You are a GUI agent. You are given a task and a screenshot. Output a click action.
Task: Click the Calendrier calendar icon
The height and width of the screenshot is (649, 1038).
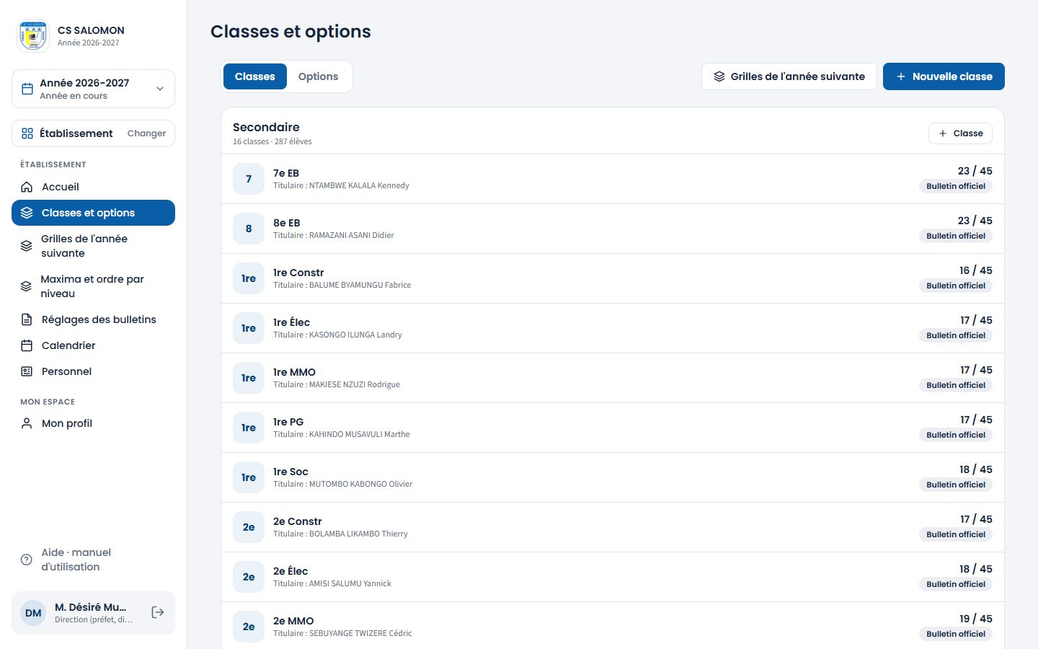(x=27, y=345)
